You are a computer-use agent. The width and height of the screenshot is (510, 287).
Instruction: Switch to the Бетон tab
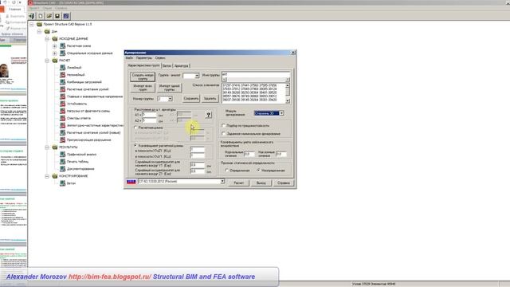[x=167, y=65]
